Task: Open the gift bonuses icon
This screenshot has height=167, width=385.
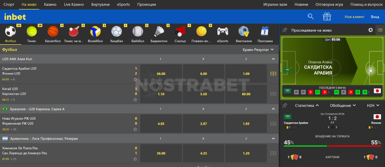Action: 327,17
